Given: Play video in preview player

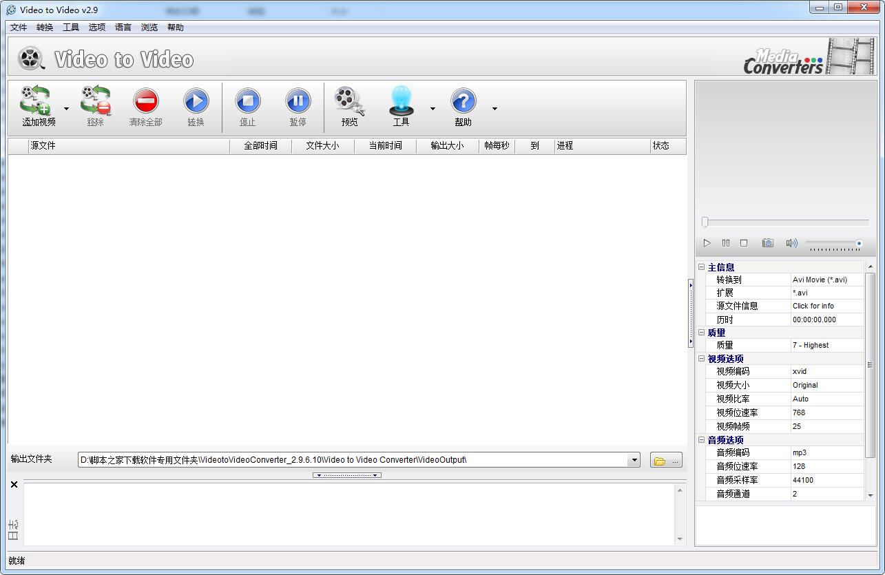Looking at the screenshot, I should 707,243.
